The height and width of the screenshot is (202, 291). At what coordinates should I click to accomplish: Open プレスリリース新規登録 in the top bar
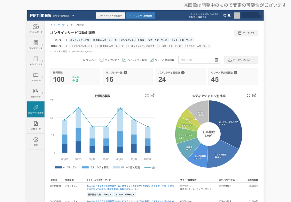tap(141, 15)
